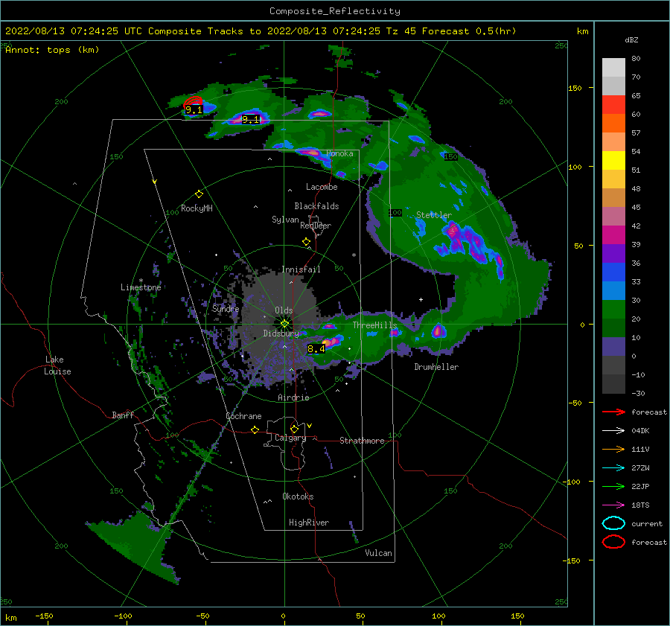Screen dimensions: 670x626
Task: Click the Drumheller city label
Action: coord(436,367)
